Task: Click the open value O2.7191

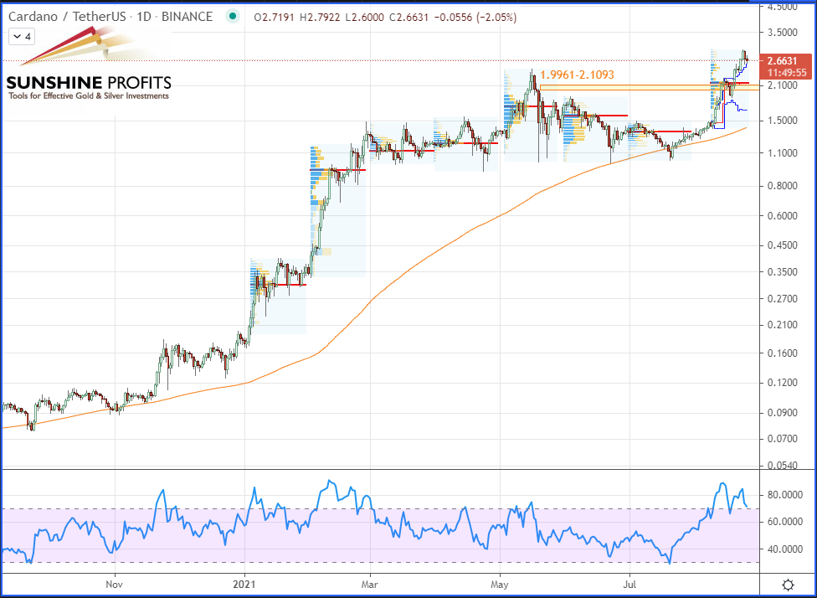Action: tap(274, 18)
